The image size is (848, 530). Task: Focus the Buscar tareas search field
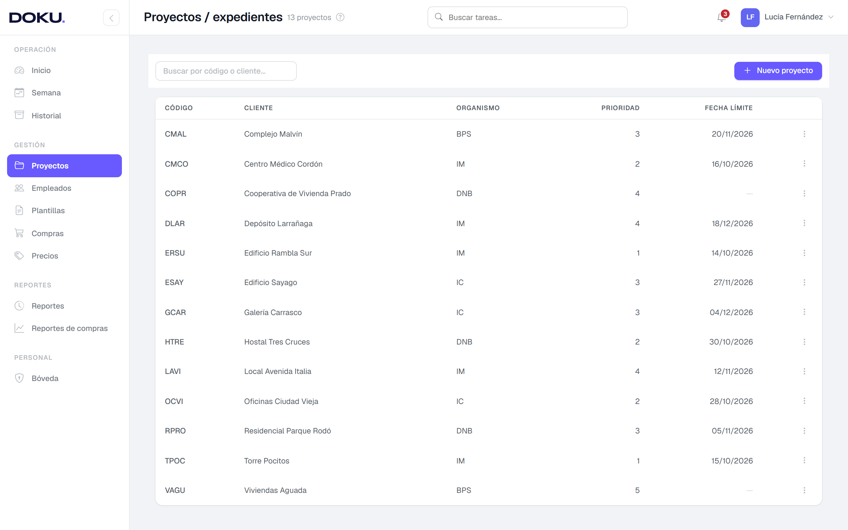[527, 17]
